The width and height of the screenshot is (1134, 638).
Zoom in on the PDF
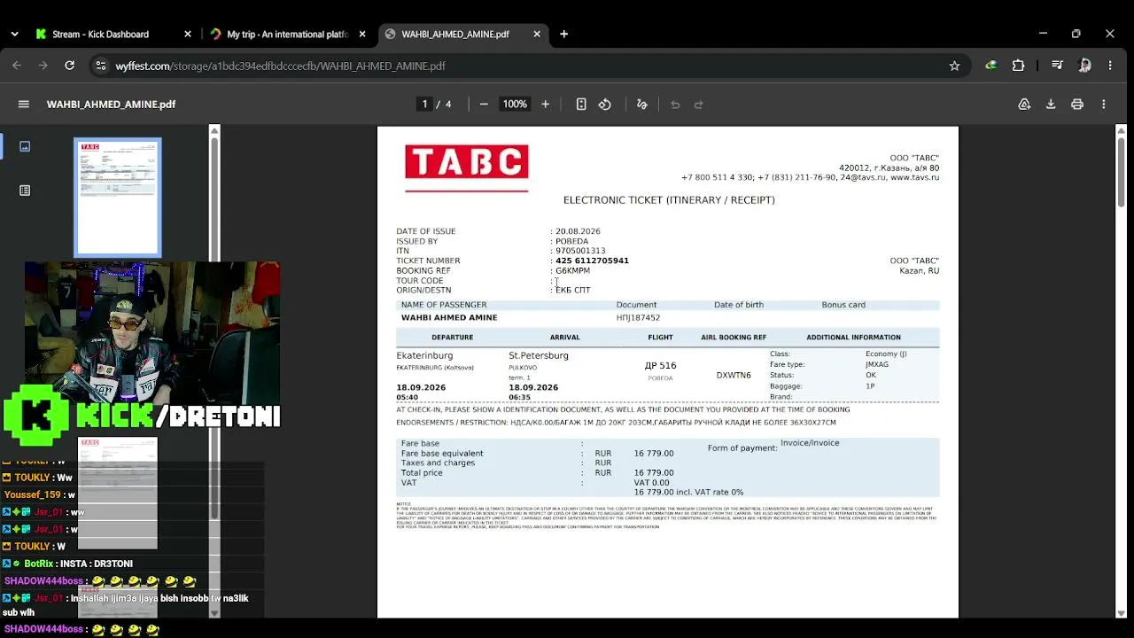545,104
